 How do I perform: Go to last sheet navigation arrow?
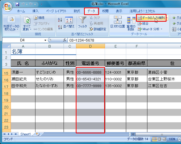(x=16, y=134)
